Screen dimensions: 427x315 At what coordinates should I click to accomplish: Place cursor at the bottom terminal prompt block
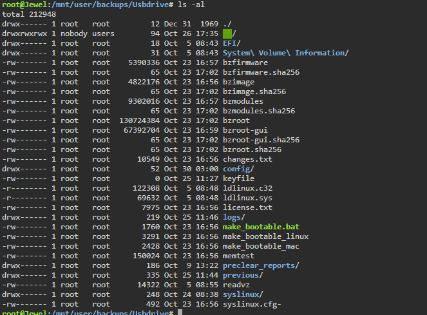click(180, 312)
